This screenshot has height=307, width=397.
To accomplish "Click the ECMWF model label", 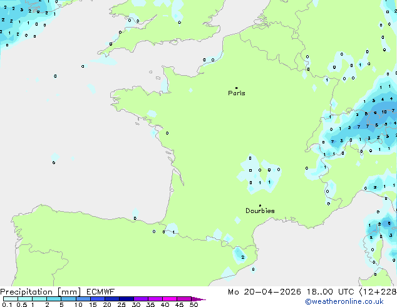I will [99, 292].
